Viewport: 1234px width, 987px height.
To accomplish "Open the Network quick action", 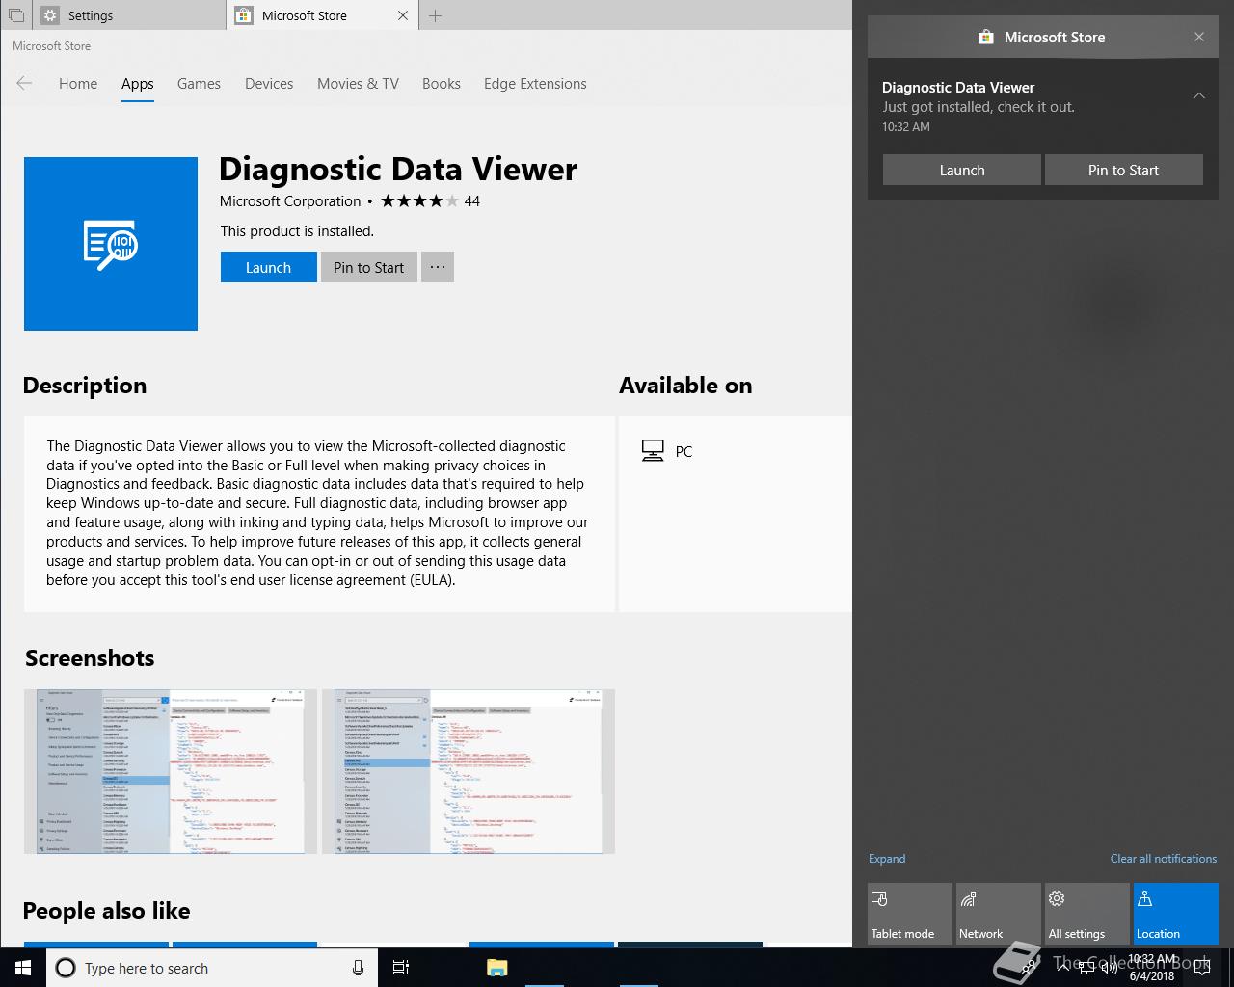I will click(x=999, y=914).
